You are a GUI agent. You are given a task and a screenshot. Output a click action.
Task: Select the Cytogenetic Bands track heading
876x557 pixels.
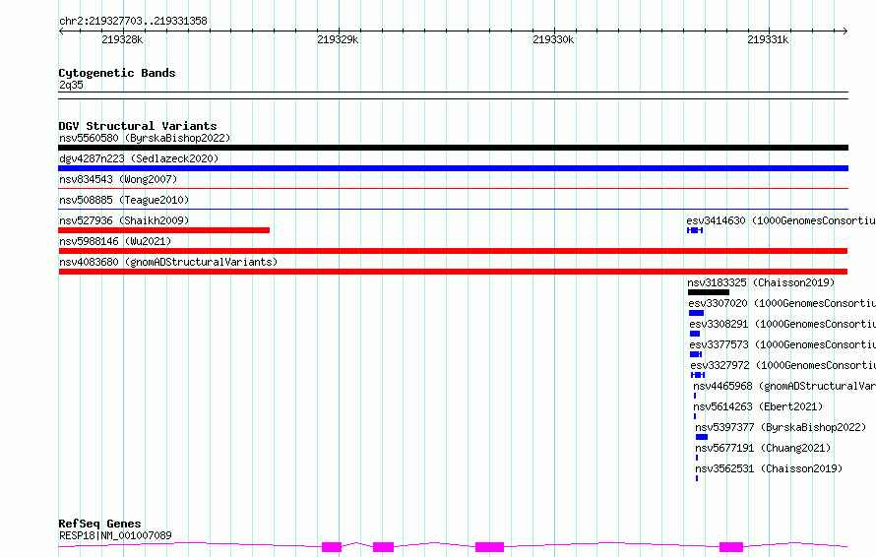pyautogui.click(x=117, y=73)
